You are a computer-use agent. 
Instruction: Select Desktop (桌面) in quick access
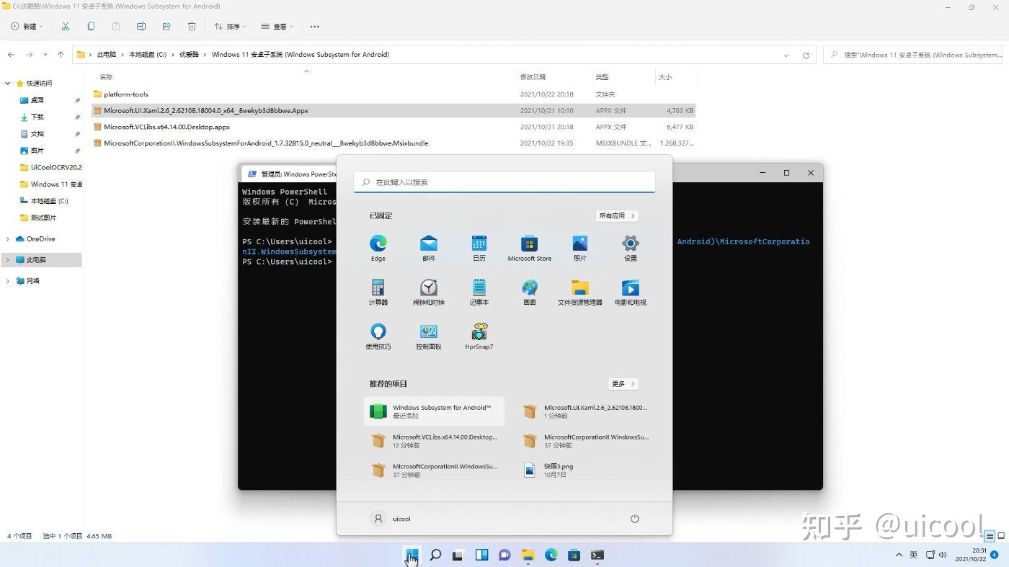pyautogui.click(x=37, y=100)
